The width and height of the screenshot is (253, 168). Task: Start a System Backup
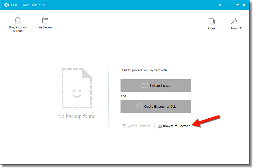[x=156, y=85]
